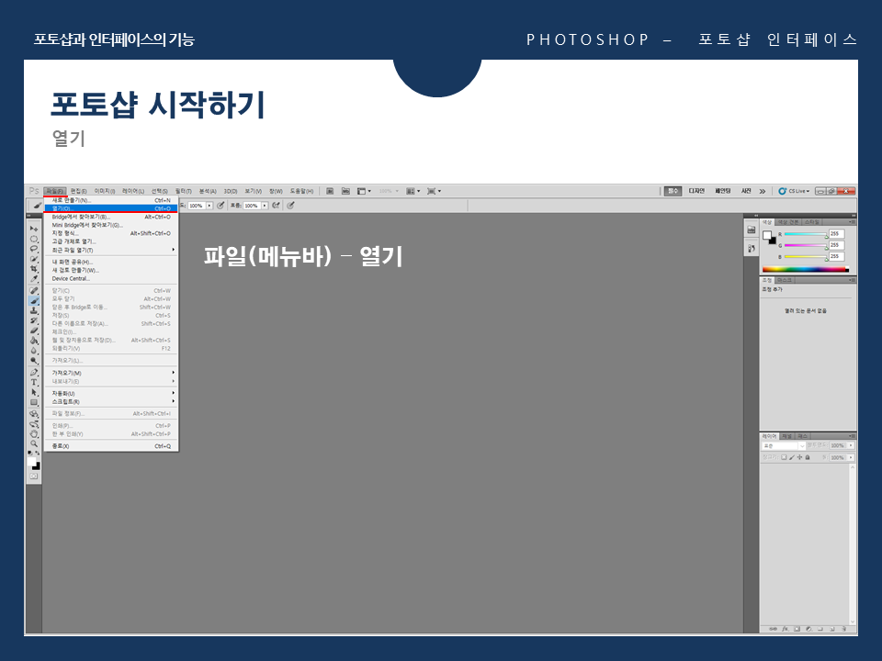Select the Crop tool
882x661 pixels.
[x=34, y=269]
